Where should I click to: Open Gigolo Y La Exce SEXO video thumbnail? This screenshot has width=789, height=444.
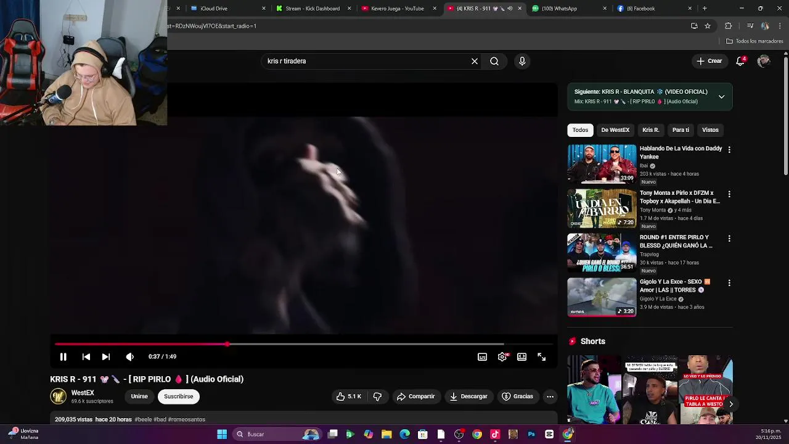(x=602, y=297)
